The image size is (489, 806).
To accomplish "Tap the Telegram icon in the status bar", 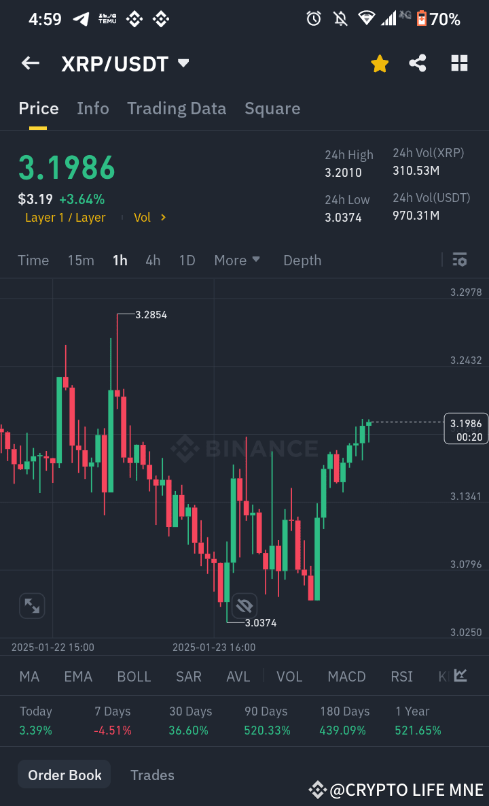I will (x=81, y=18).
